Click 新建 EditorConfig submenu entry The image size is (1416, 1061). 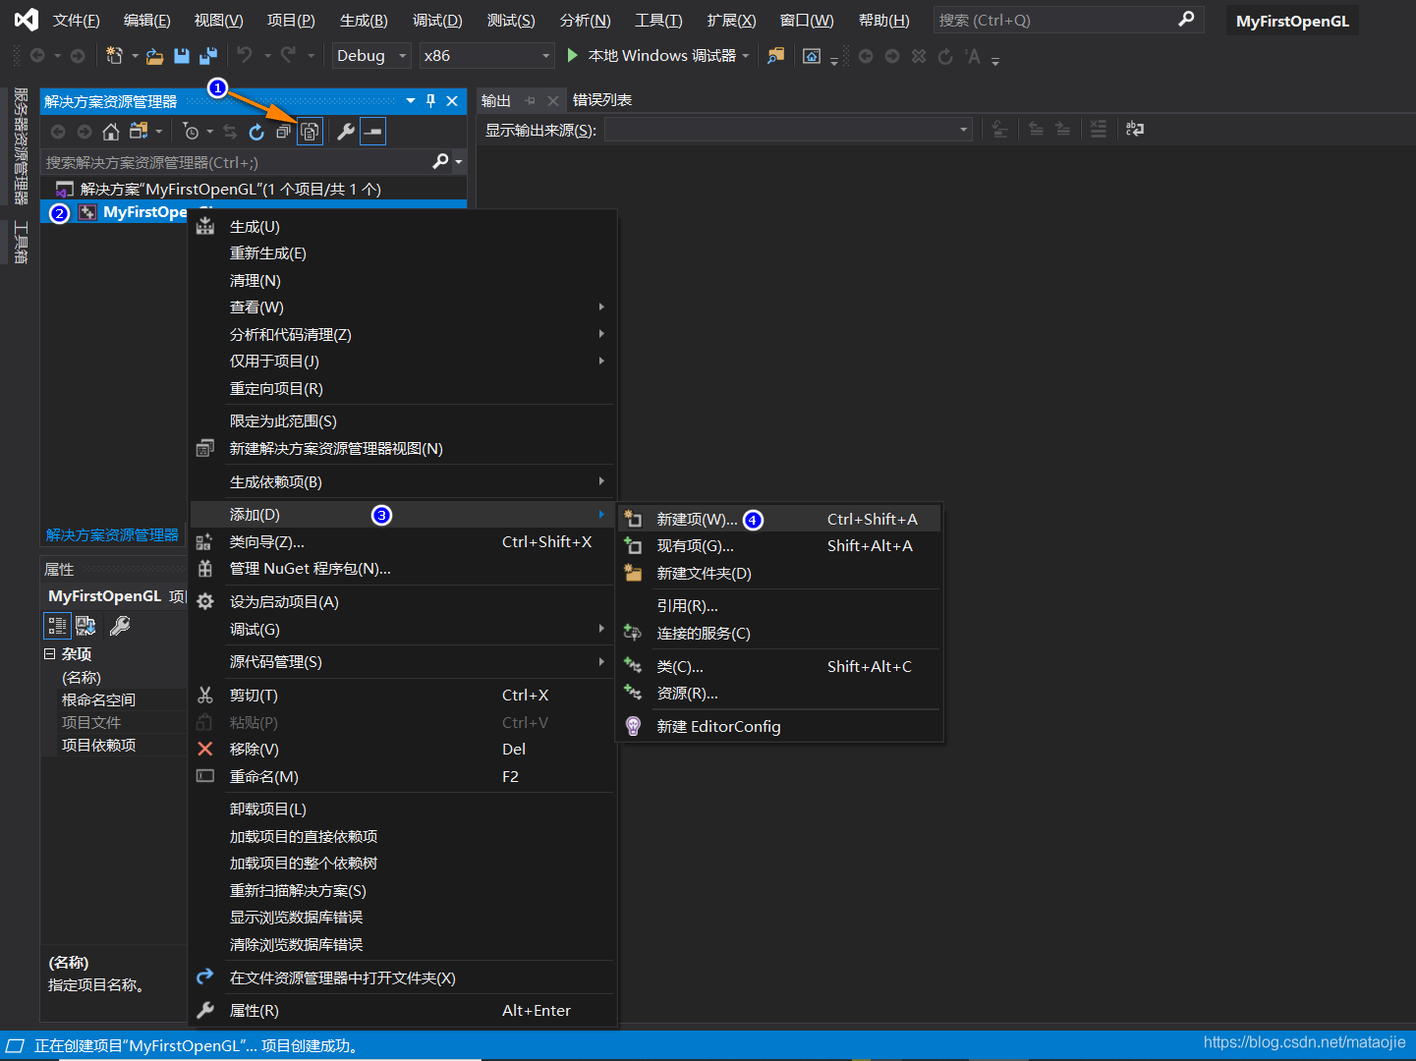[x=779, y=726]
